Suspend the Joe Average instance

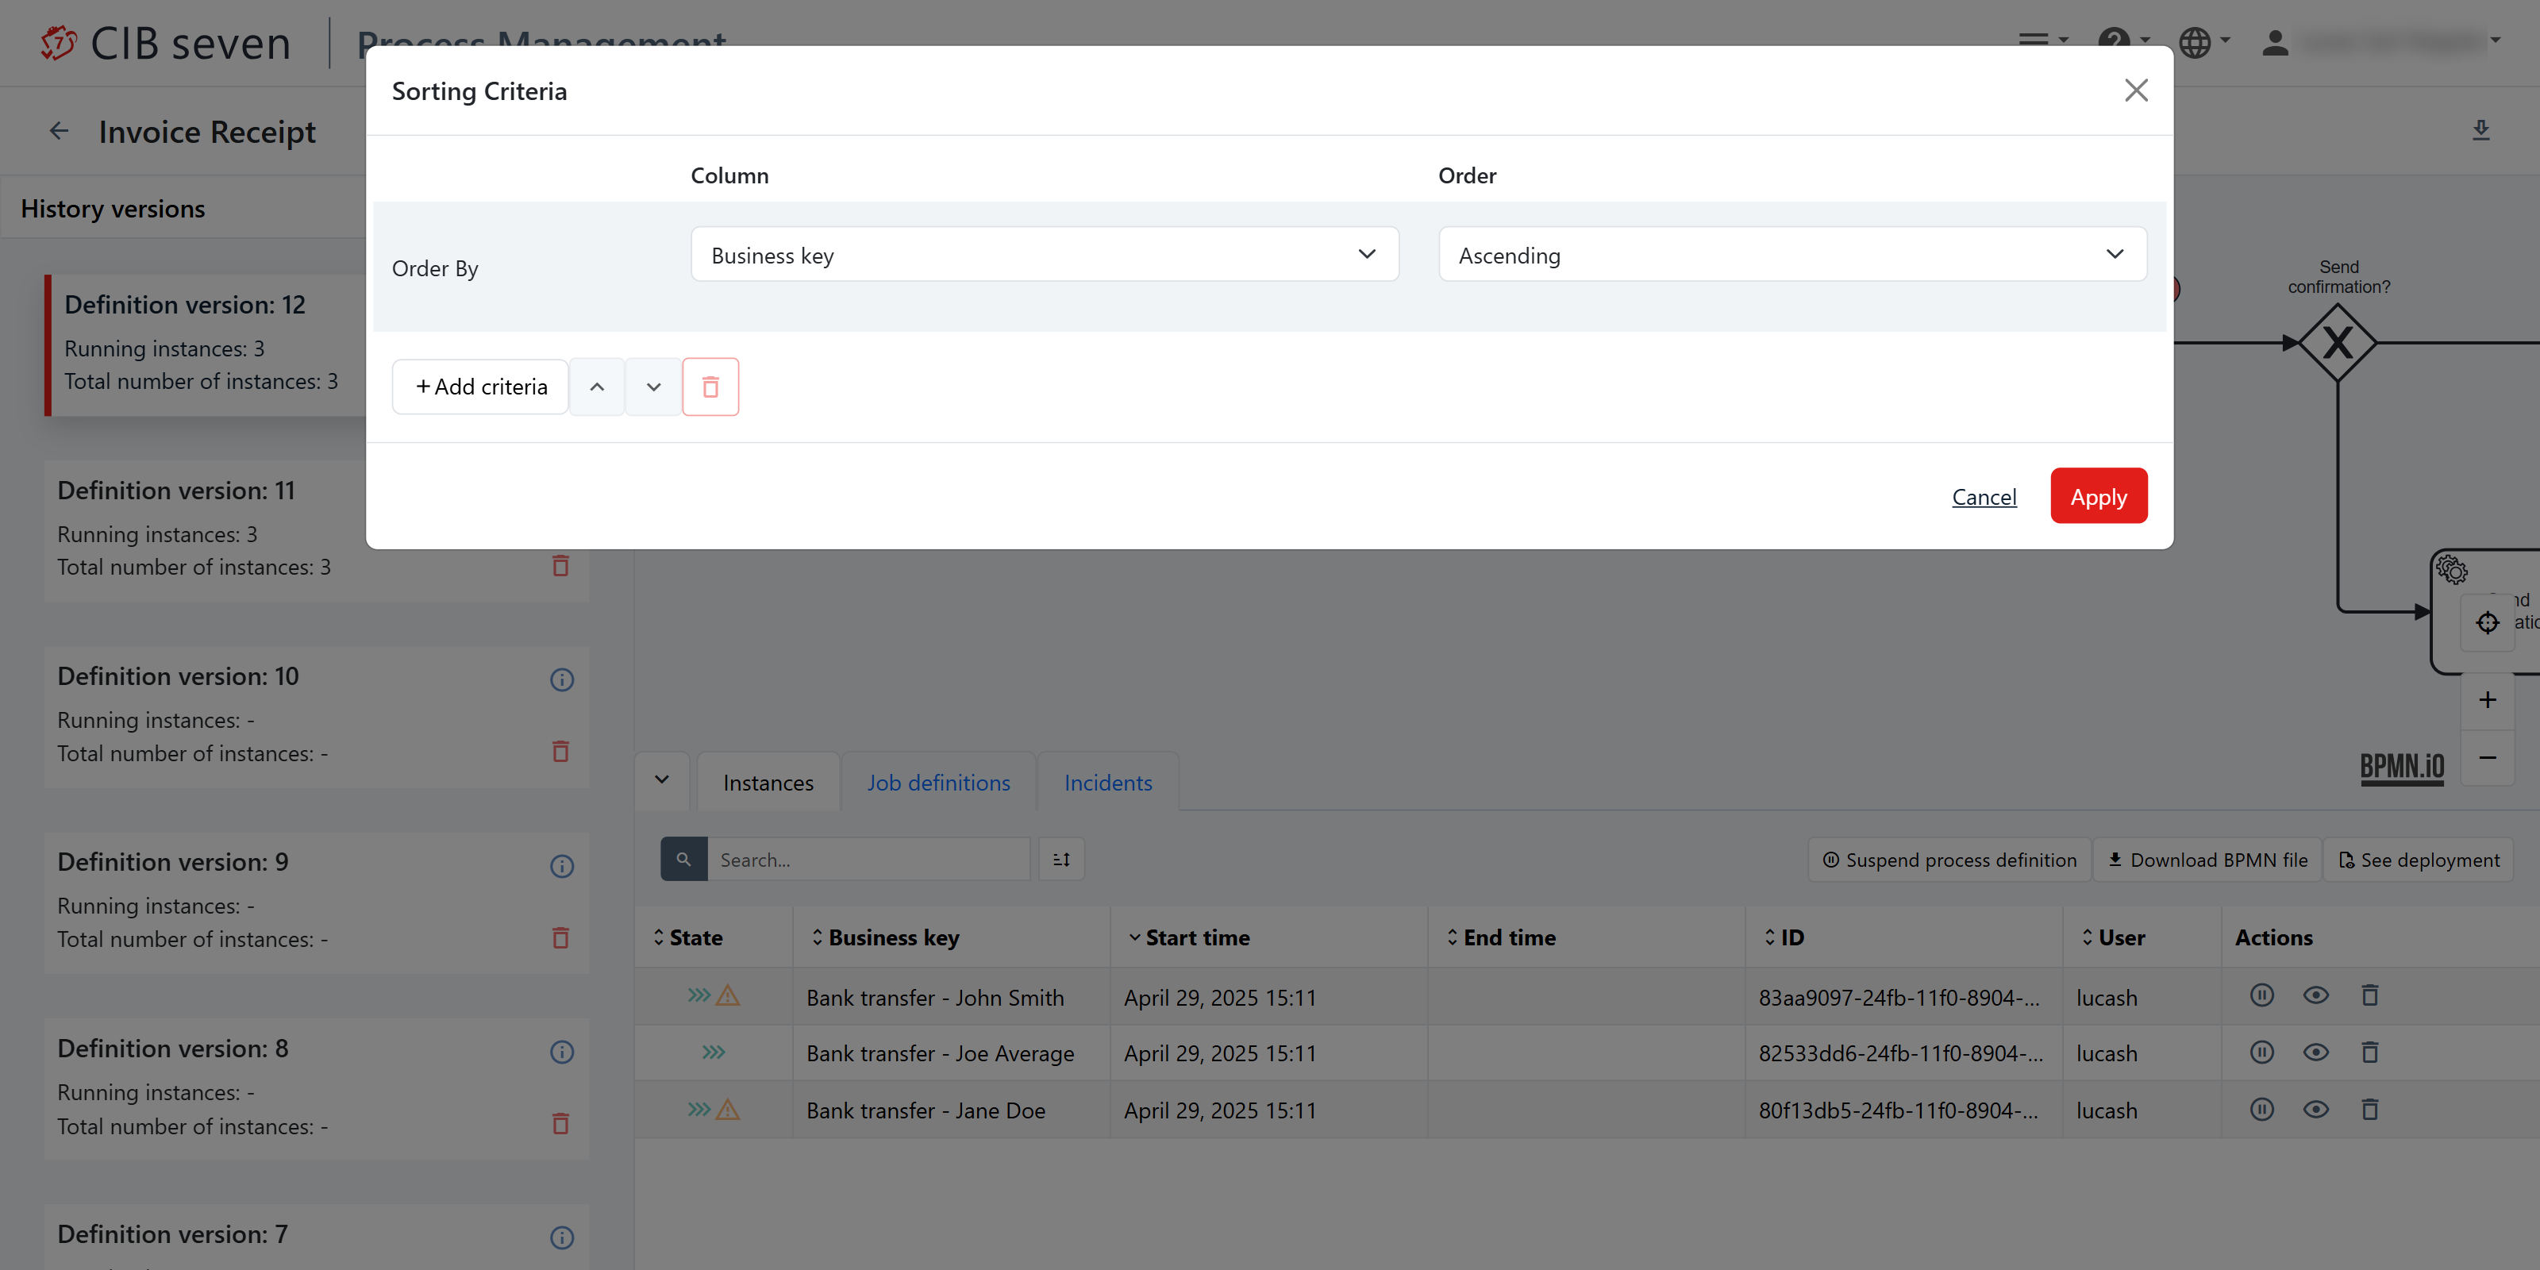pos(2262,1052)
